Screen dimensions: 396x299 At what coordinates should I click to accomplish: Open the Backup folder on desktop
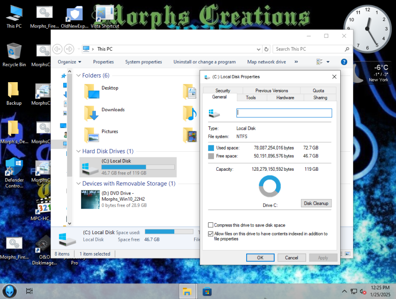pyautogui.click(x=14, y=94)
